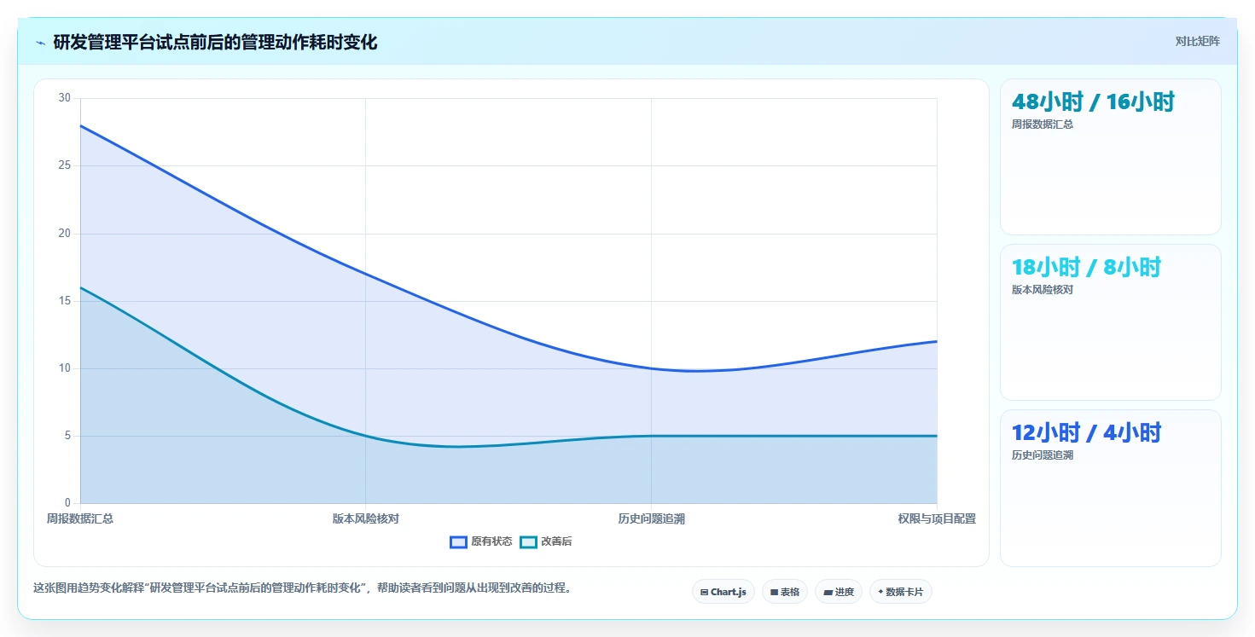Click the y-axis value 10

(x=65, y=368)
